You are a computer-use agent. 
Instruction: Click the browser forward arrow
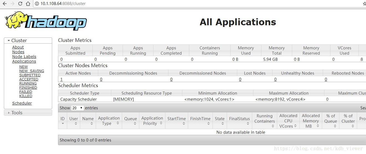pyautogui.click(x=12, y=4)
